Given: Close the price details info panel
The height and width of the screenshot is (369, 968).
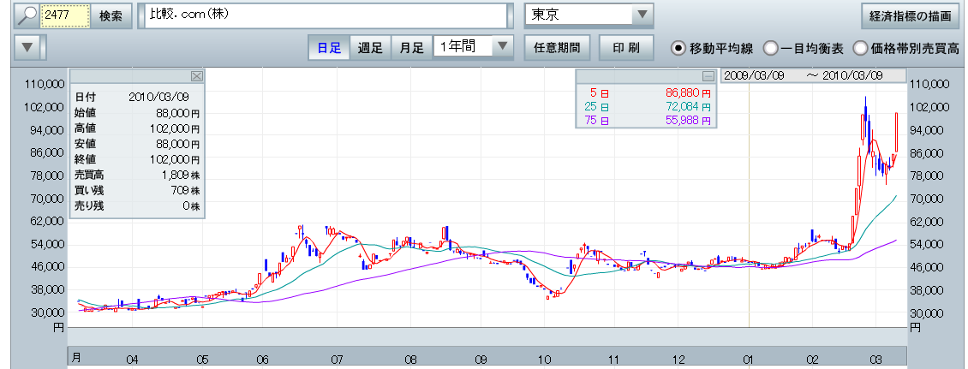Looking at the screenshot, I should pos(196,75).
